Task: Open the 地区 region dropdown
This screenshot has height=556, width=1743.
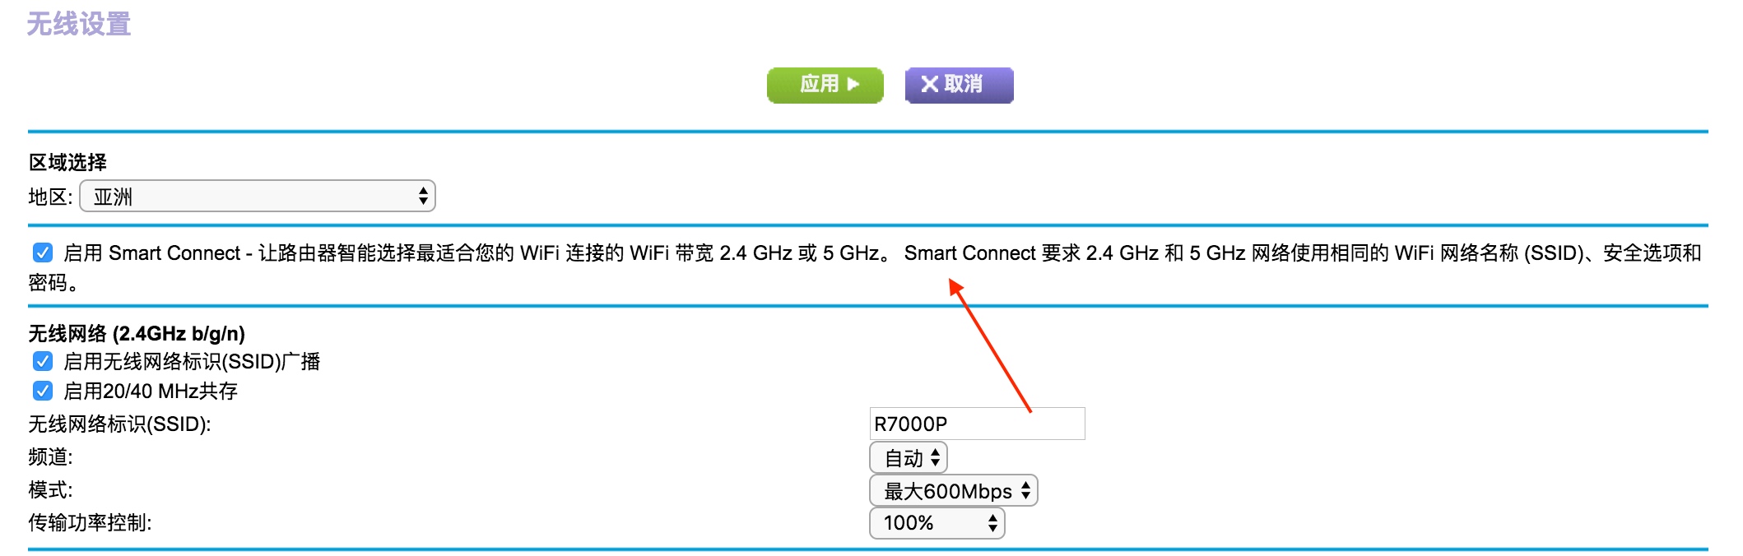Action: 255,197
